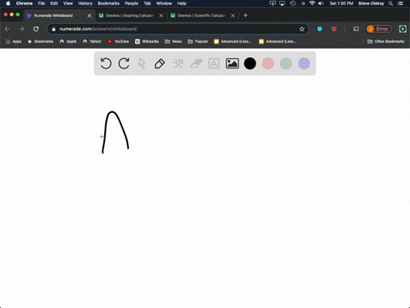The width and height of the screenshot is (410, 308).
Task: Choose the eraser tool
Action: click(196, 63)
